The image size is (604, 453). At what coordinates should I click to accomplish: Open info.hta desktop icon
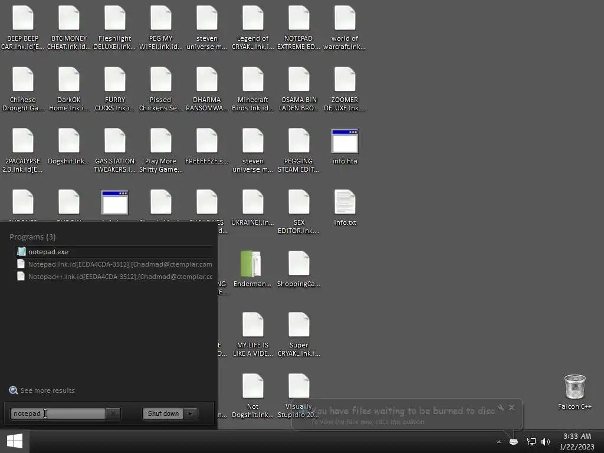(344, 147)
